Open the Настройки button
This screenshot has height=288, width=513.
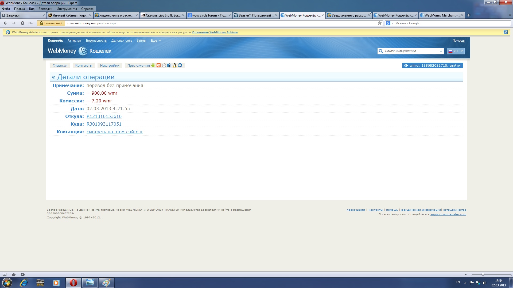pos(110,66)
